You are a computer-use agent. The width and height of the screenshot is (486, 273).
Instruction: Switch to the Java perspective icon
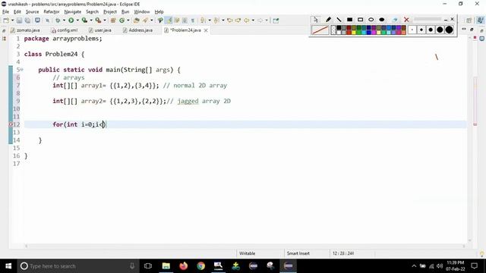[480, 20]
